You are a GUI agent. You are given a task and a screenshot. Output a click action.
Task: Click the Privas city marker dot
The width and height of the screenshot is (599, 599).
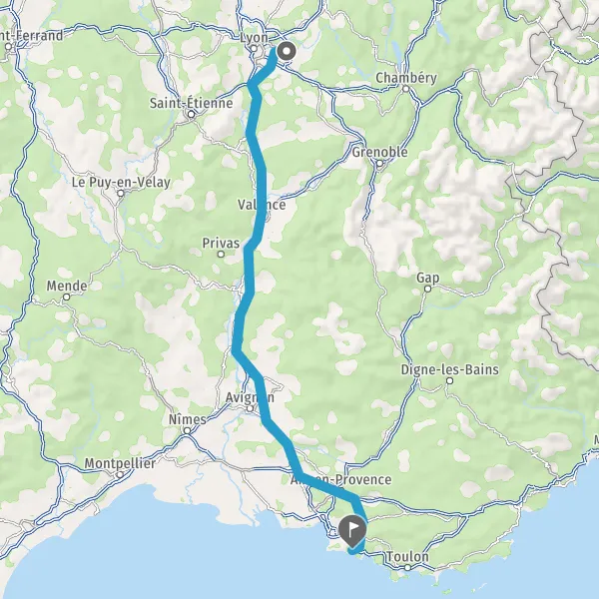click(221, 254)
